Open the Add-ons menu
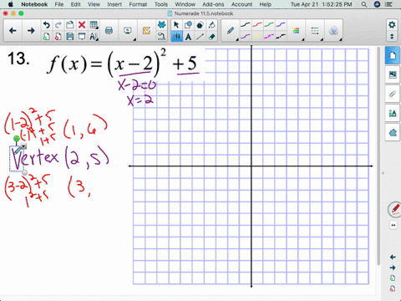This screenshot has width=401, height=301. point(213,4)
